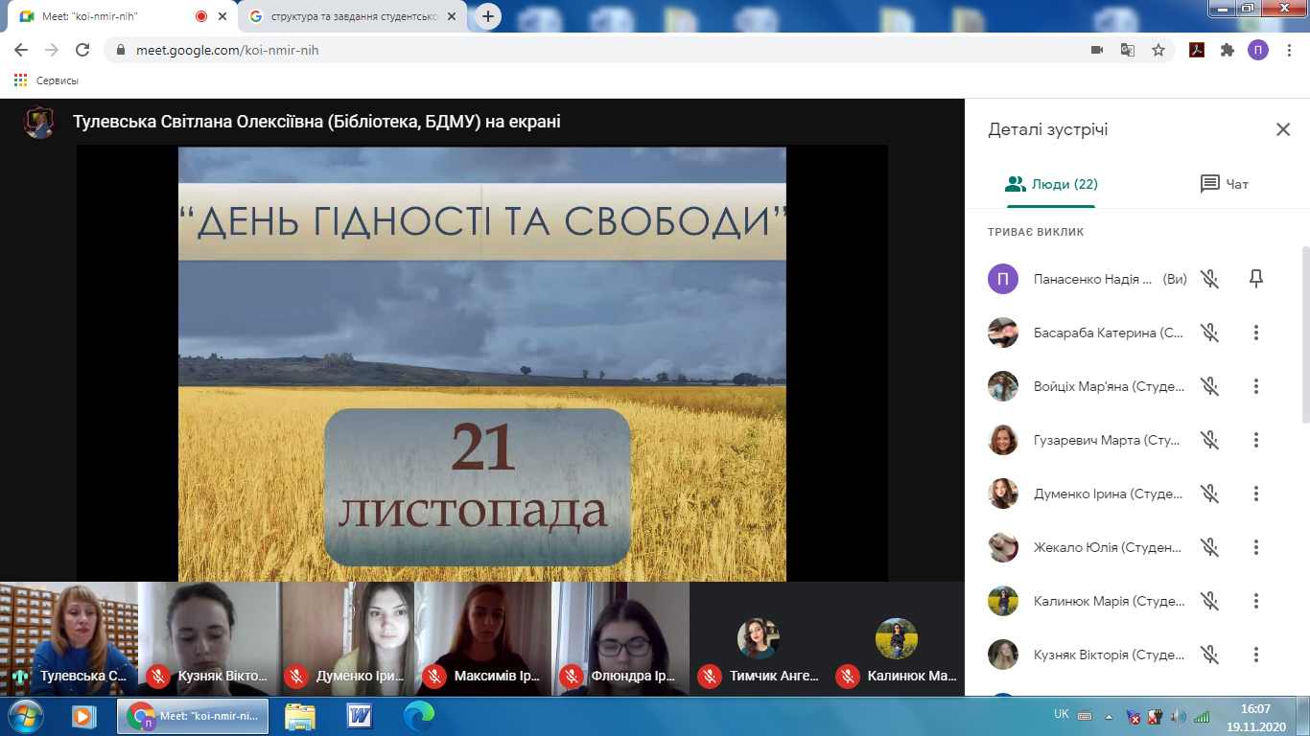The image size is (1310, 736).
Task: Open File Explorer from taskbar
Action: click(x=300, y=716)
